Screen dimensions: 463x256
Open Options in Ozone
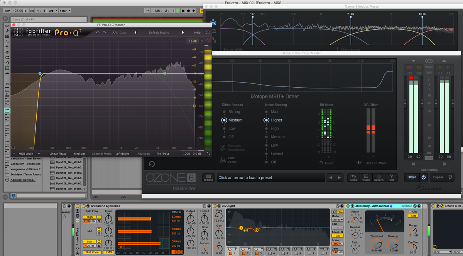point(379,178)
